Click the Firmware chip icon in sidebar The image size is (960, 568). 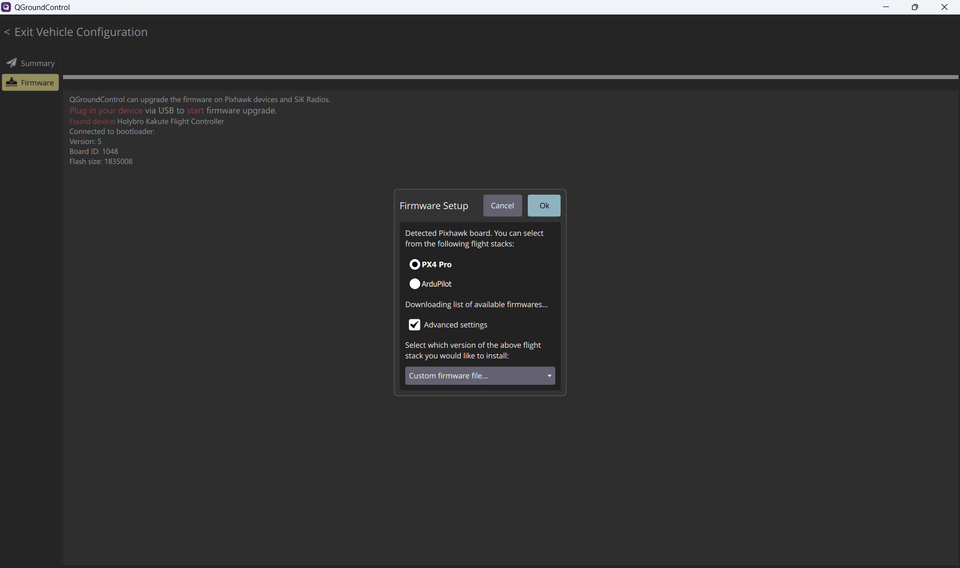(12, 83)
